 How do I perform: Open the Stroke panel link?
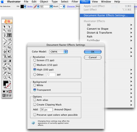(x=30, y=6)
